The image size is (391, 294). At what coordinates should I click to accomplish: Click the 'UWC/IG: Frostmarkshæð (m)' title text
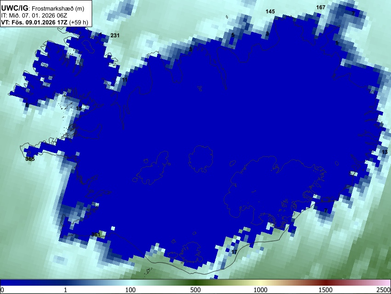pos(43,8)
